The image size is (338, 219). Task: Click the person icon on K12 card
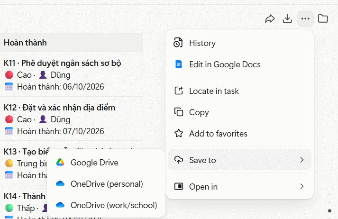43,119
